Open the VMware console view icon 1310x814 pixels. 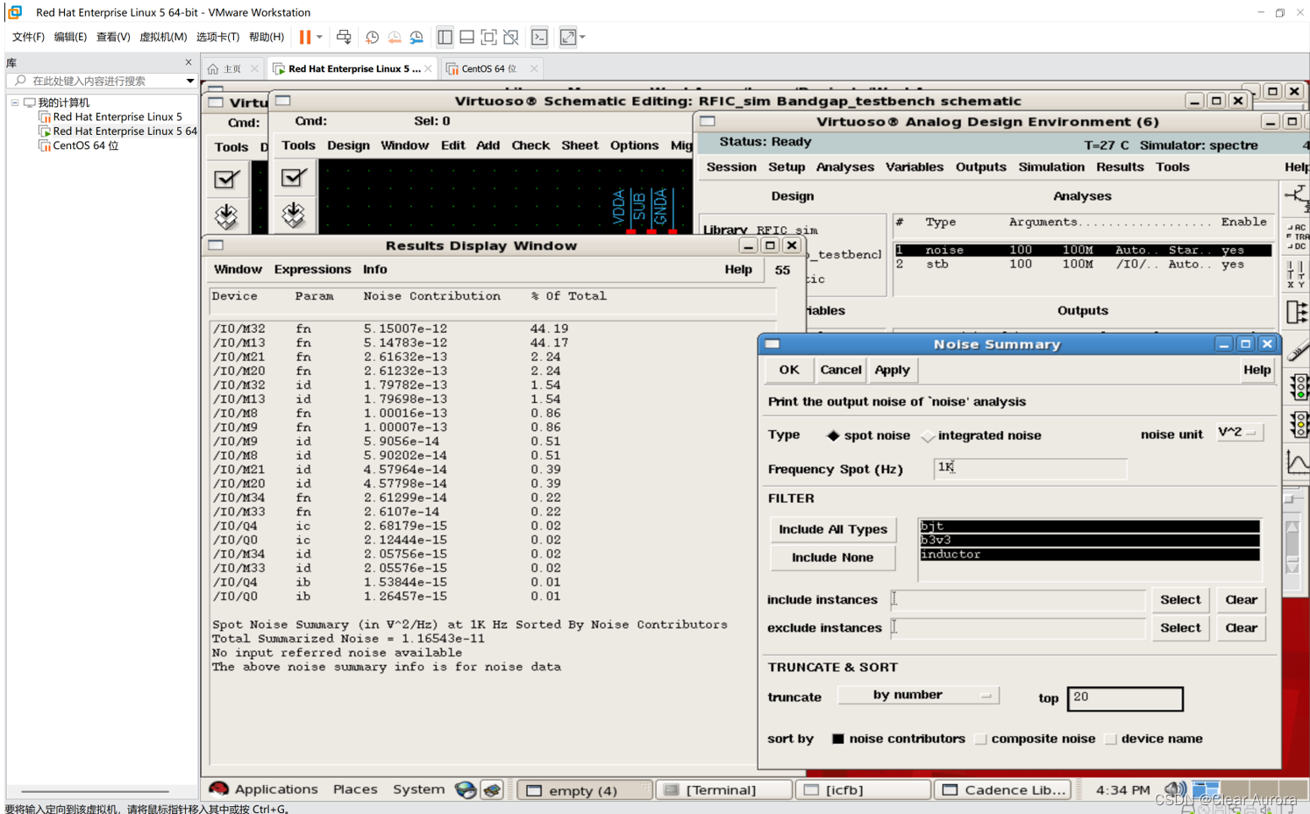click(x=539, y=37)
